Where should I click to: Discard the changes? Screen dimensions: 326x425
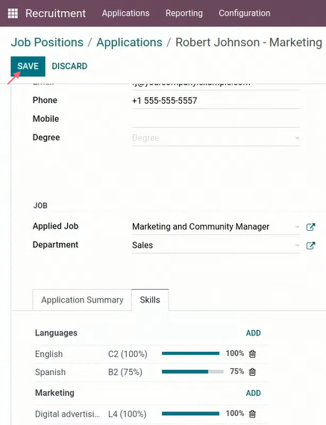[x=69, y=66]
